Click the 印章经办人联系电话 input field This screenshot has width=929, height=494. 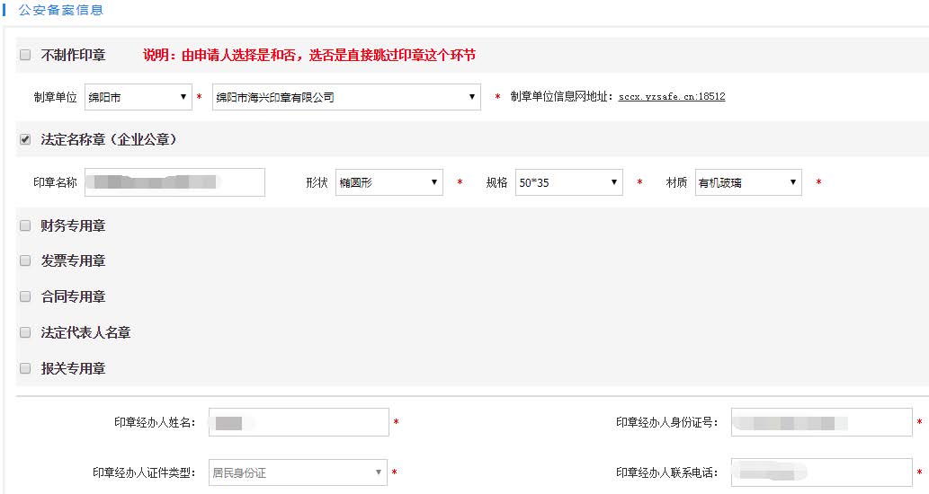click(822, 472)
